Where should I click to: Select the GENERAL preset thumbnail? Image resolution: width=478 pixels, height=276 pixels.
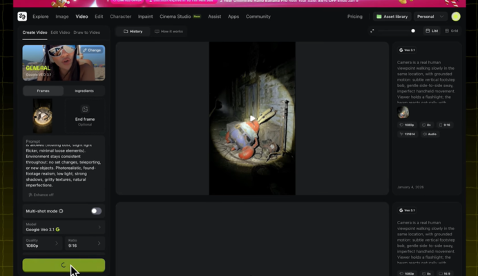(x=64, y=63)
